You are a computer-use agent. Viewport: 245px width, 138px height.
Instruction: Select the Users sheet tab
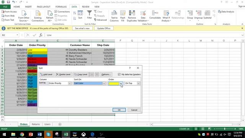click(47, 124)
